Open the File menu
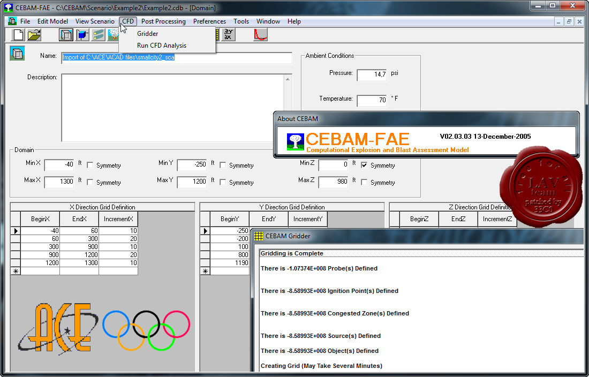 pos(25,21)
